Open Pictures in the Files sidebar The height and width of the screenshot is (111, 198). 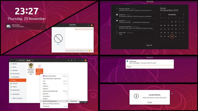[x=17, y=83]
